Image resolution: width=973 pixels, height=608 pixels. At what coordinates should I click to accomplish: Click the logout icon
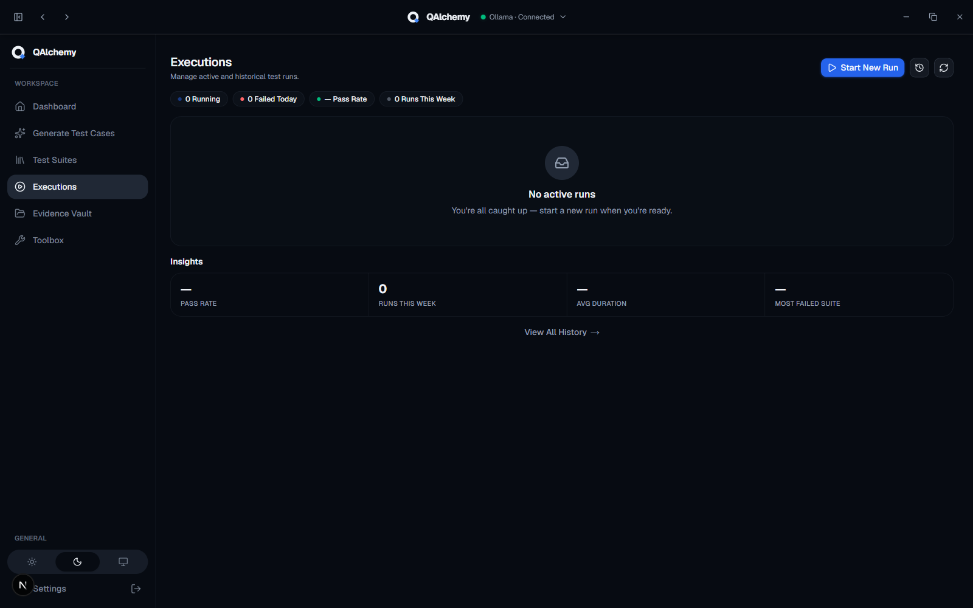pos(136,589)
